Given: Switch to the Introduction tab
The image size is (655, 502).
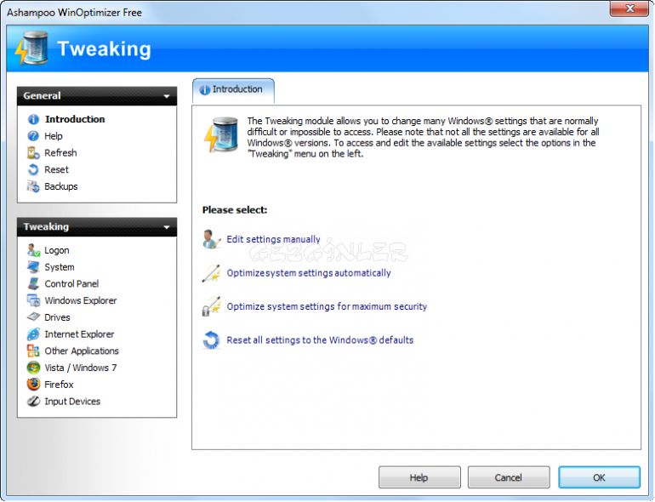Looking at the screenshot, I should pos(233,90).
